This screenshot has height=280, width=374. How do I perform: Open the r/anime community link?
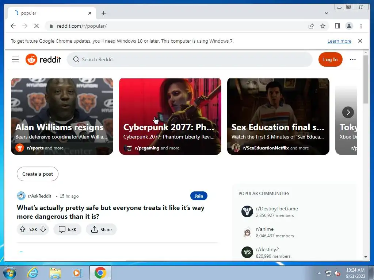click(265, 229)
